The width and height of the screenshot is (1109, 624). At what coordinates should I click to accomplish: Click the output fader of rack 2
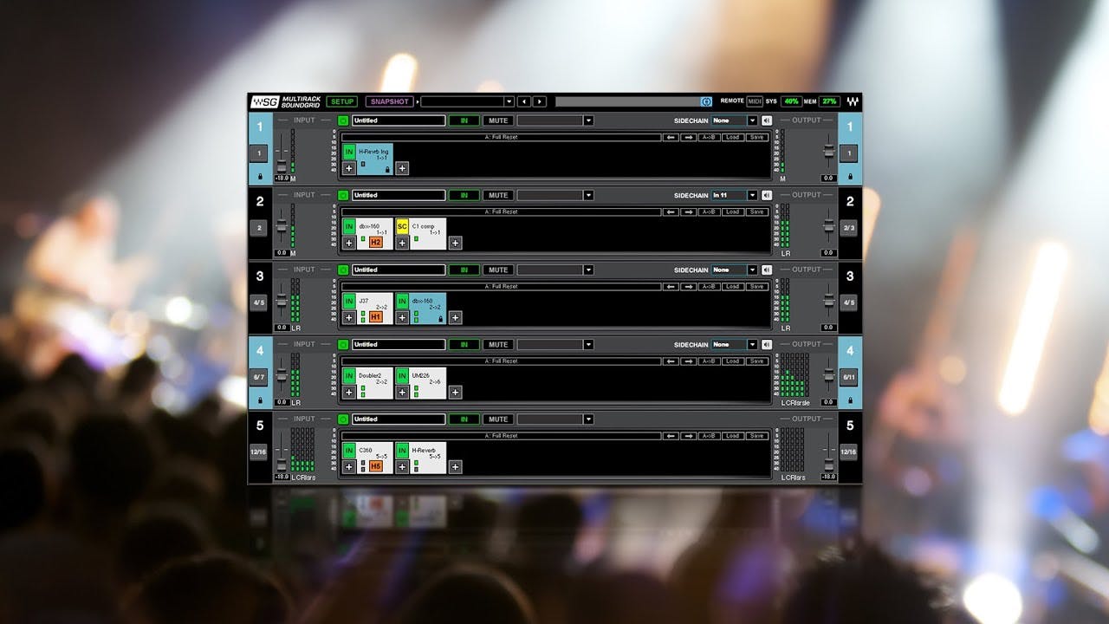829,226
